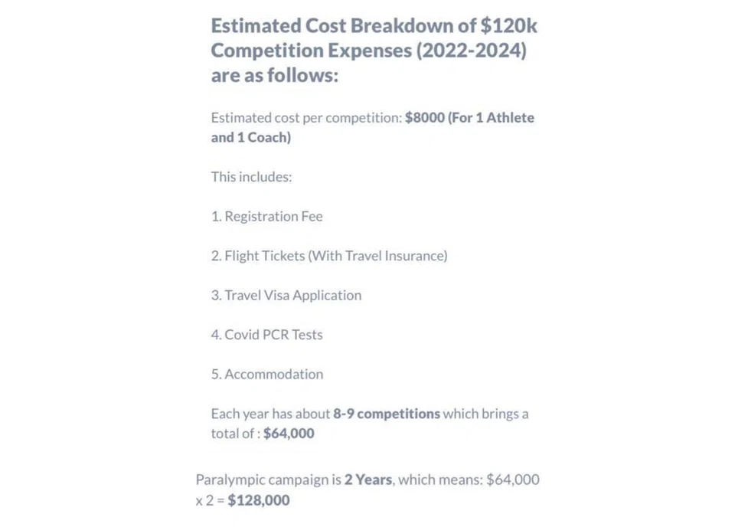Select the "5. Accommodation" list item
The height and width of the screenshot is (527, 735).
tap(267, 374)
